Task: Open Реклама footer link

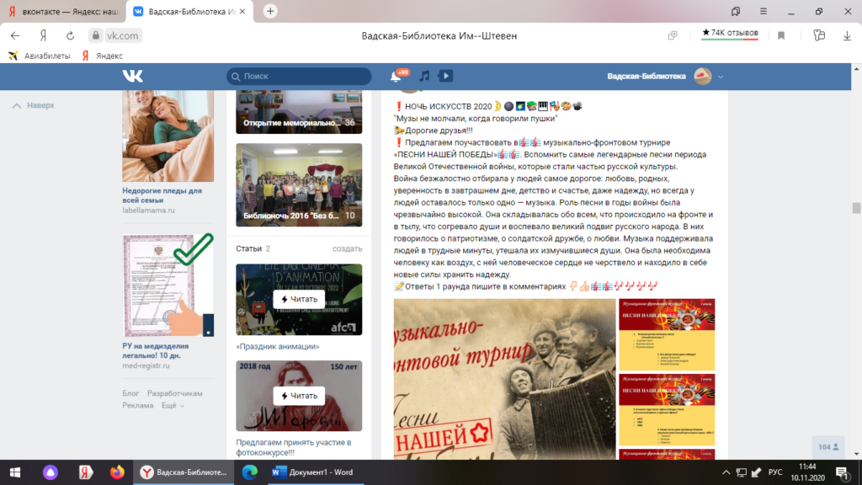Action: click(x=137, y=405)
